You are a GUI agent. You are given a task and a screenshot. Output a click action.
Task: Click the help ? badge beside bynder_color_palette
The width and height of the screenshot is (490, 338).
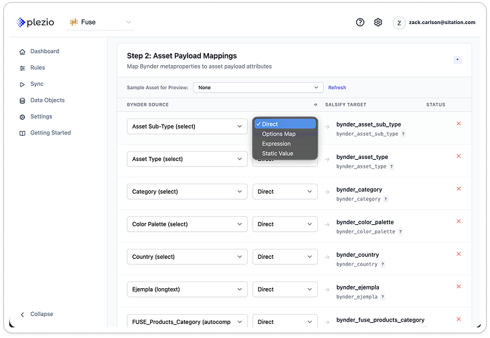tap(400, 232)
